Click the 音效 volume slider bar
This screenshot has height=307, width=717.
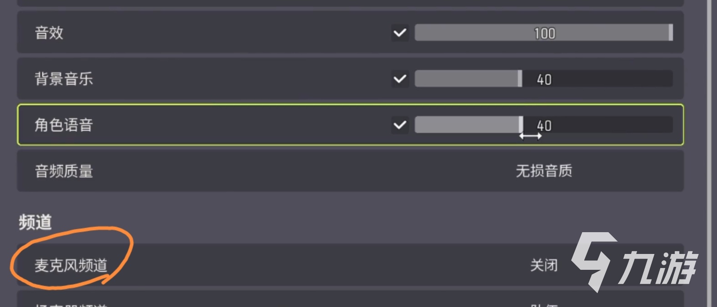544,33
